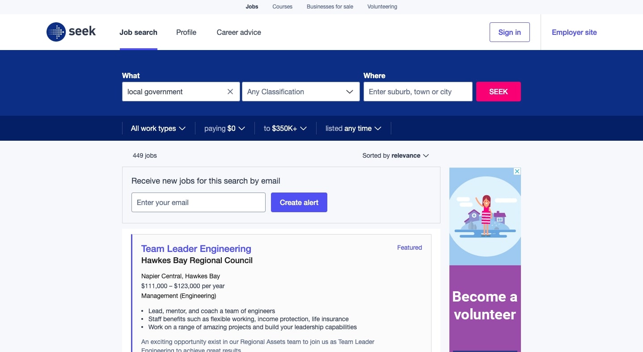Open the Courses top link
The height and width of the screenshot is (352, 643).
tap(283, 7)
